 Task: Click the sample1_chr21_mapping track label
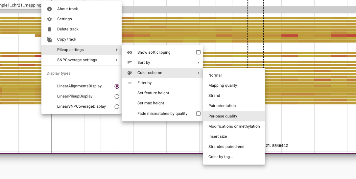pyautogui.click(x=20, y=5)
